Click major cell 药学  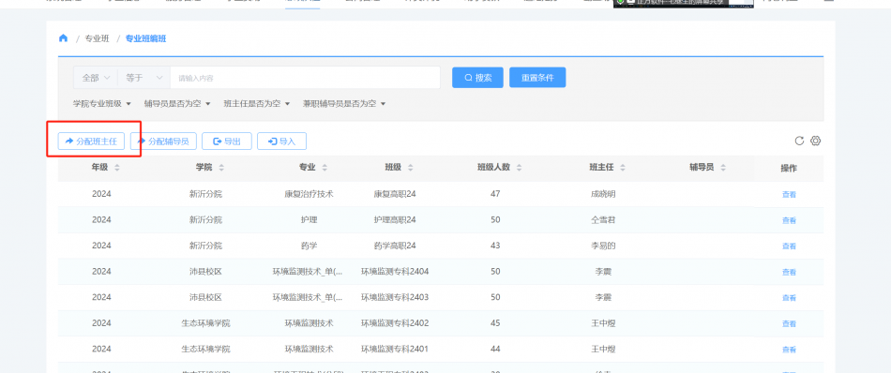(309, 246)
